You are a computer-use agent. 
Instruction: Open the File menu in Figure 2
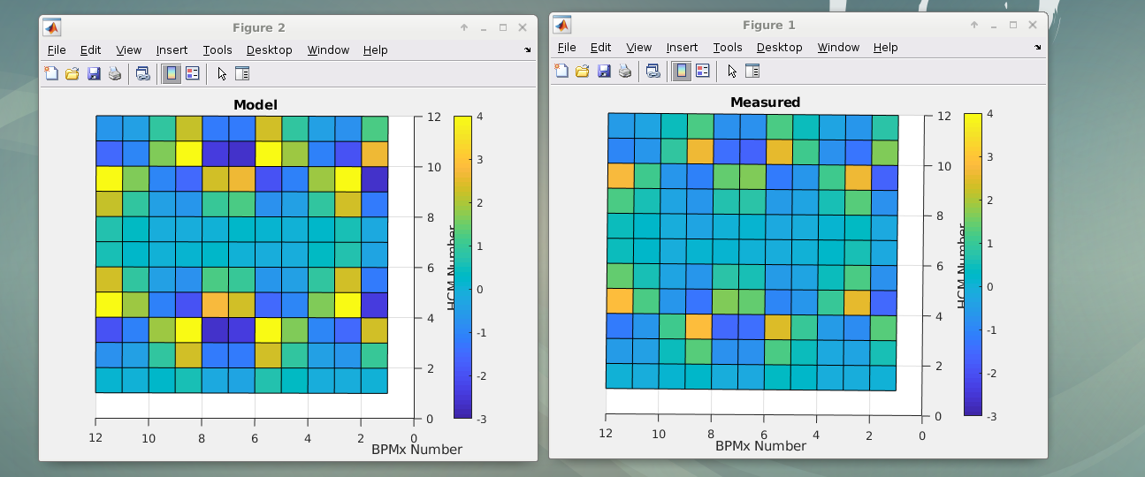click(x=57, y=50)
